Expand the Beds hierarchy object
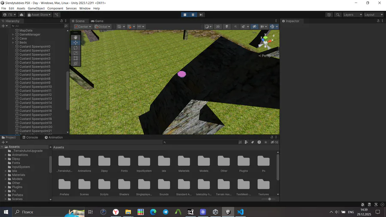The width and height of the screenshot is (386, 217). [13, 42]
